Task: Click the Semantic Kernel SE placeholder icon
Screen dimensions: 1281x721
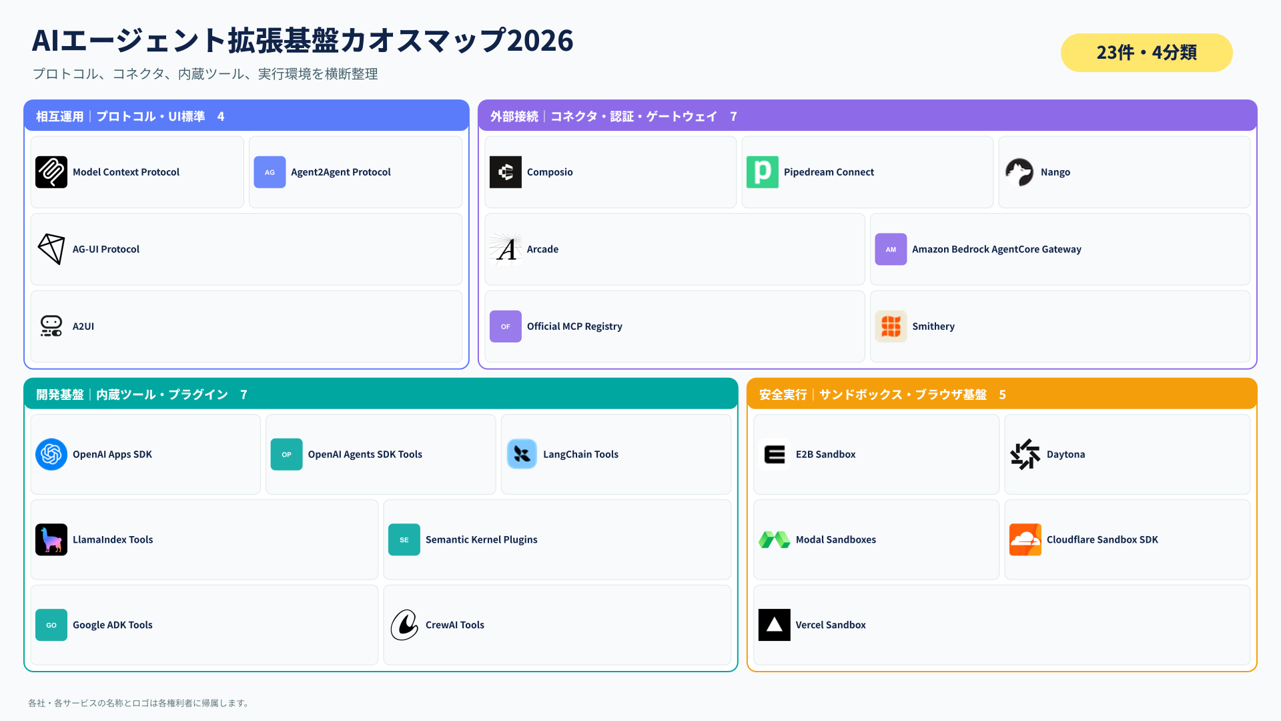Action: tap(404, 539)
